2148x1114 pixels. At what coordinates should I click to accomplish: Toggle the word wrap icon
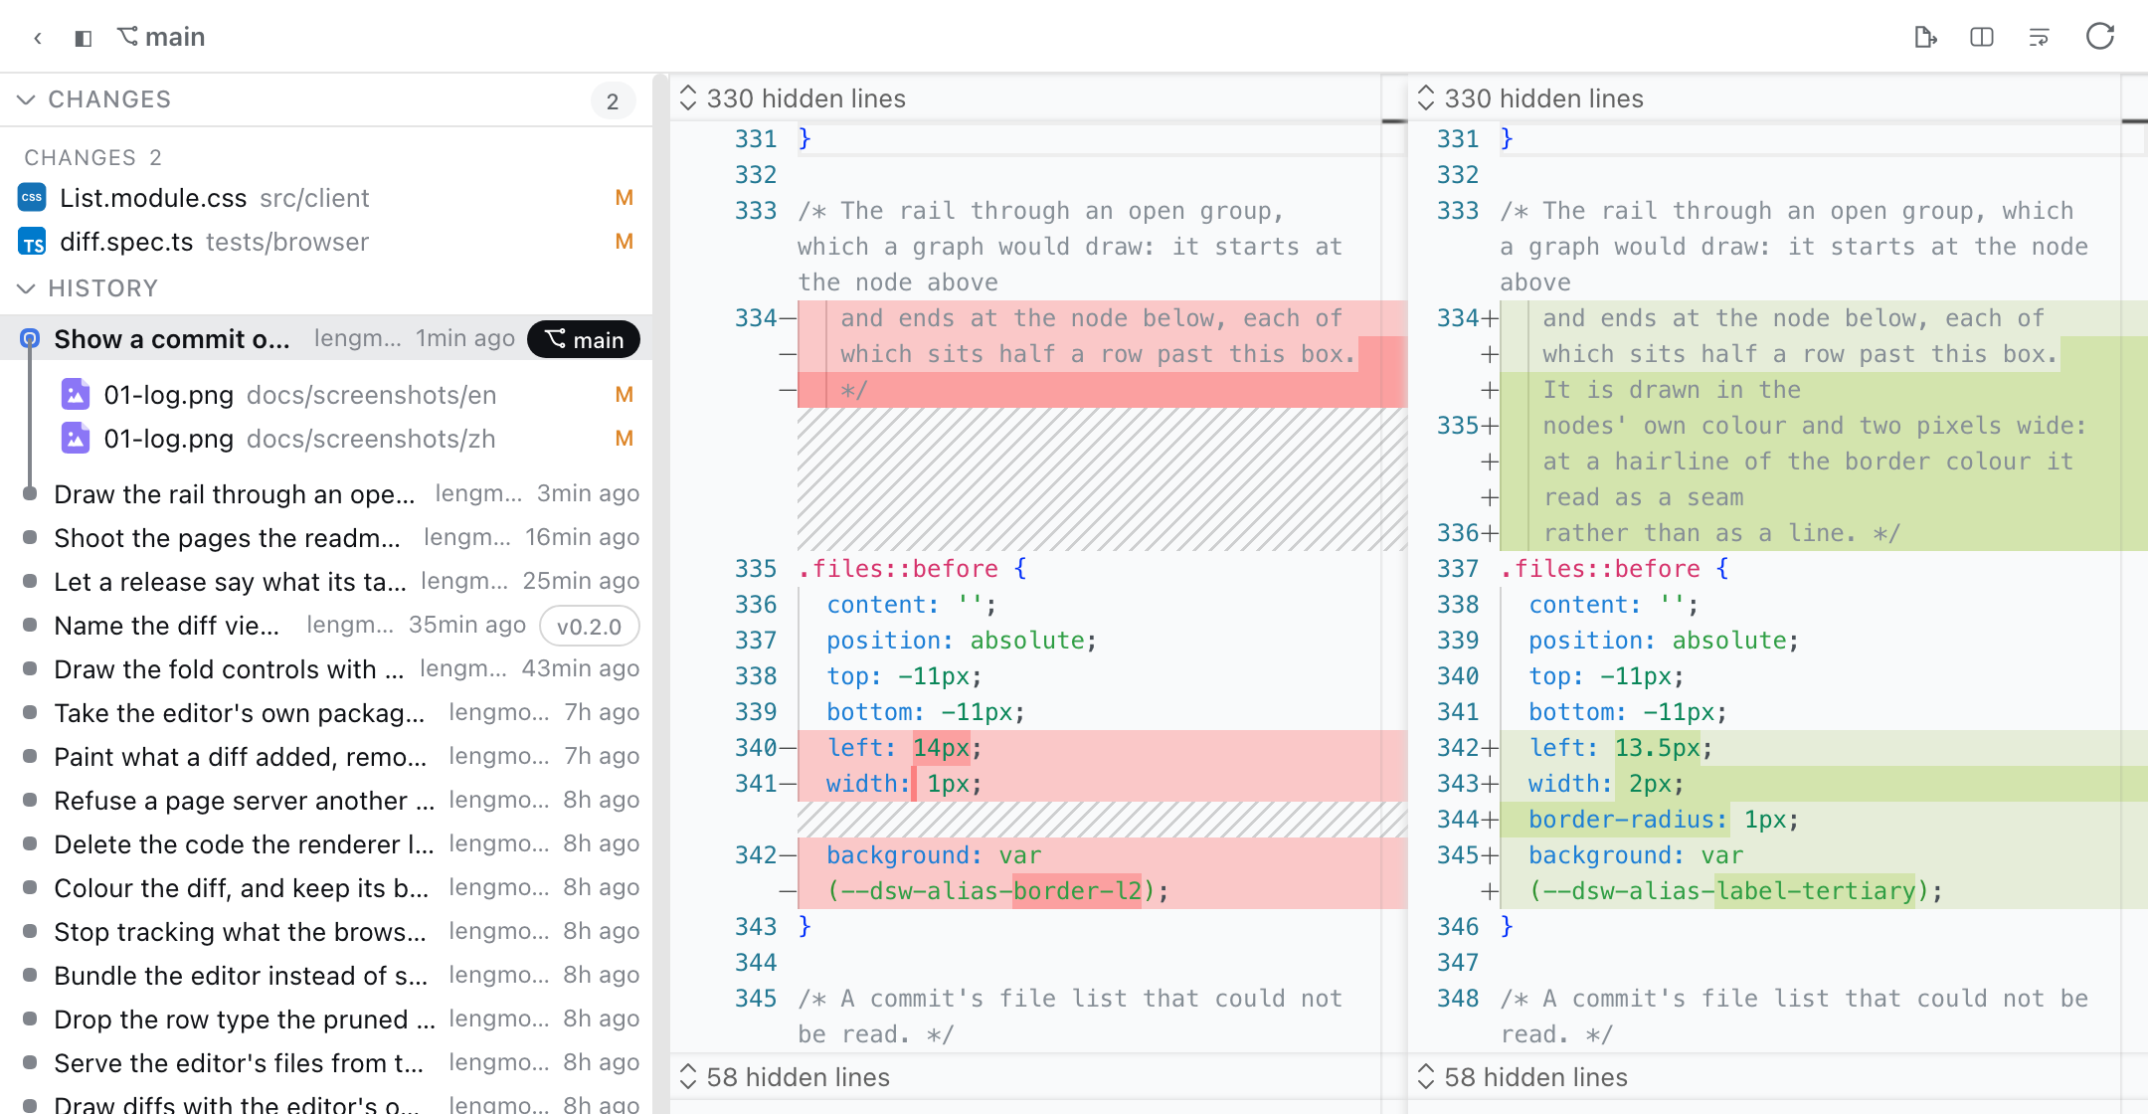(x=2039, y=37)
